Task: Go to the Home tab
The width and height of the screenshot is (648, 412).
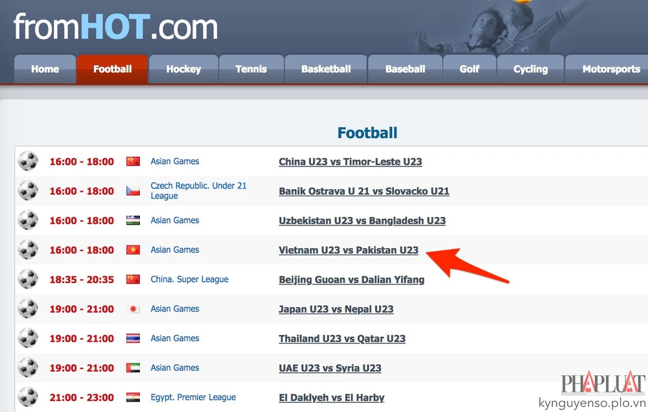Action: point(45,69)
